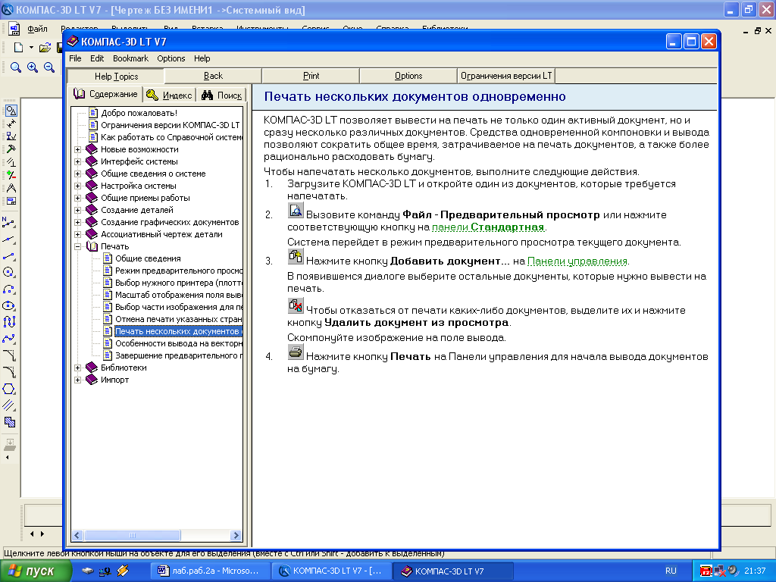Expand the Настройка системы tree node
The width and height of the screenshot is (776, 582).
[78, 186]
